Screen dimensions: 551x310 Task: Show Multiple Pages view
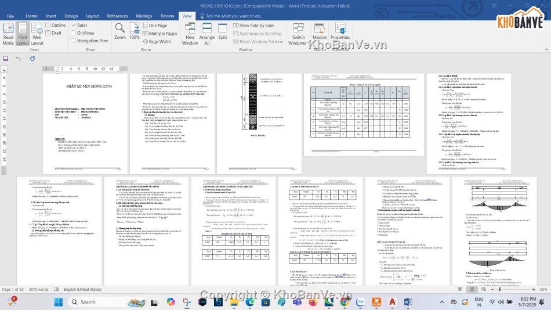(x=160, y=34)
